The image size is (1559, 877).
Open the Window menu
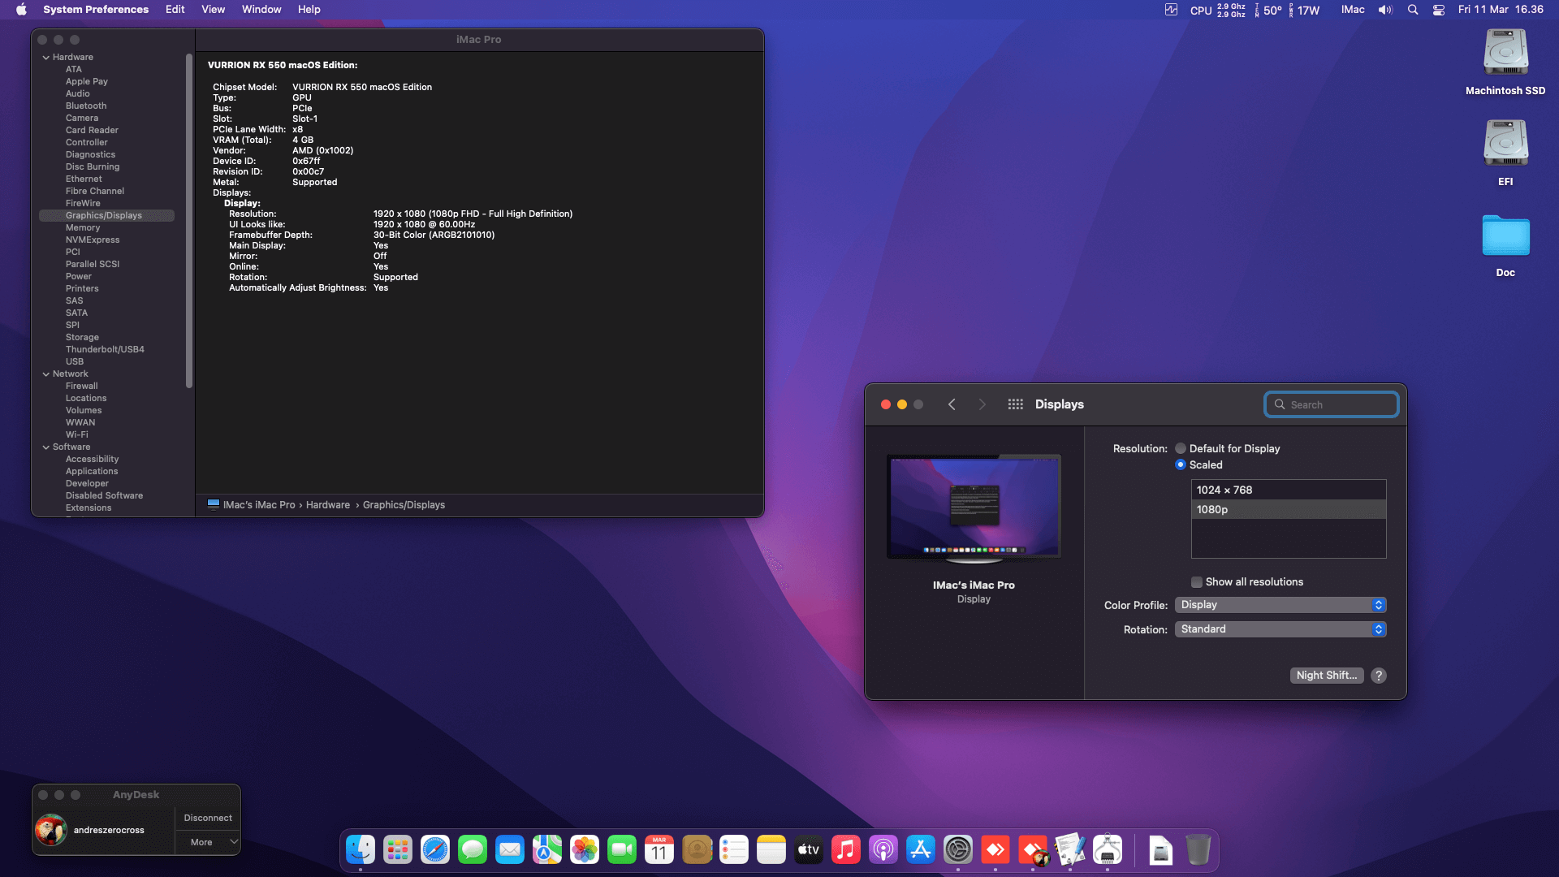tap(261, 10)
